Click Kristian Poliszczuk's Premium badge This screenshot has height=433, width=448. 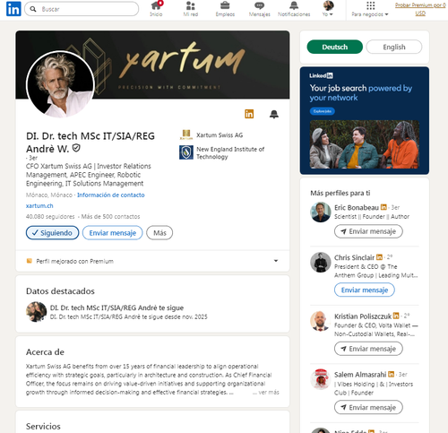coord(396,316)
